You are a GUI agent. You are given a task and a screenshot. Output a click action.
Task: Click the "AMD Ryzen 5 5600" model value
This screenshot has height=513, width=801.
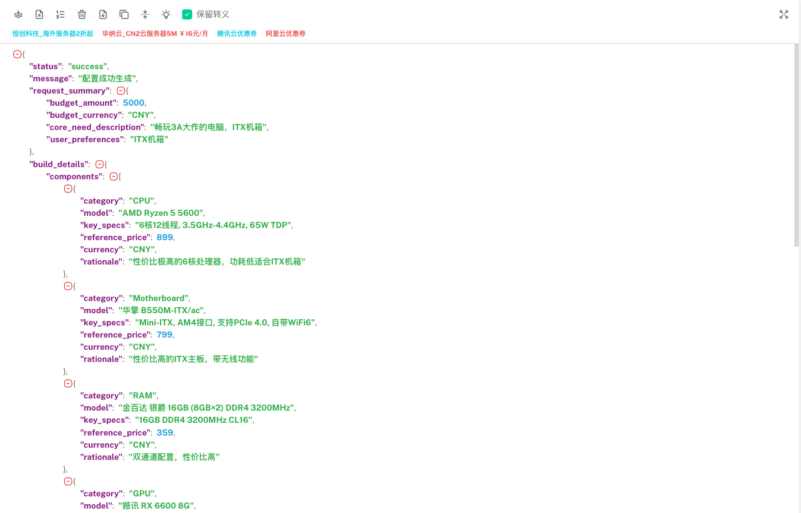[161, 213]
